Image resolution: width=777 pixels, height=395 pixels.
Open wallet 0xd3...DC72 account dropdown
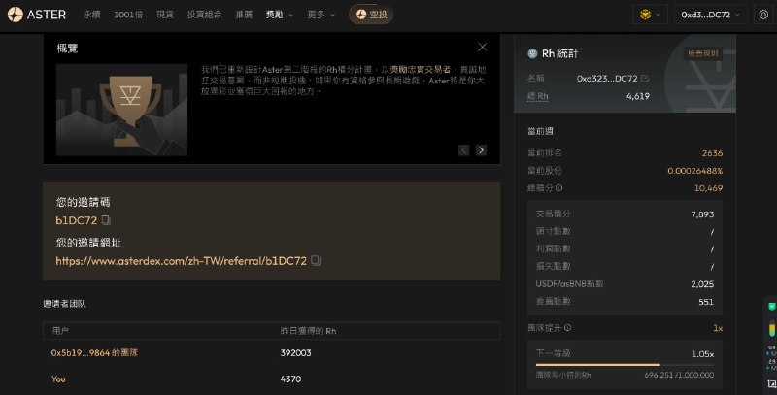click(x=712, y=15)
